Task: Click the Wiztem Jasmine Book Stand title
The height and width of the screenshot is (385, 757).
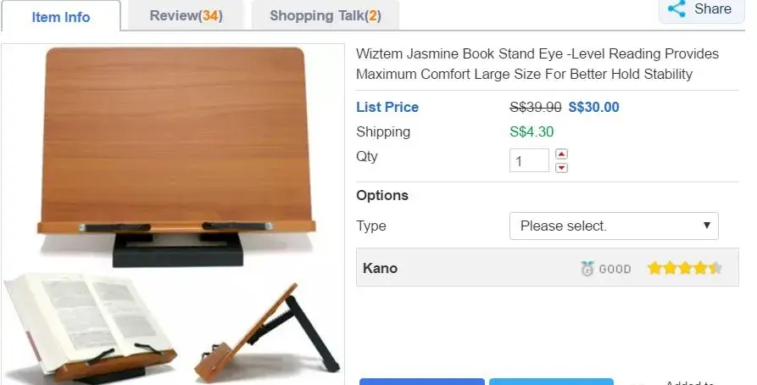Action: pyautogui.click(x=537, y=64)
